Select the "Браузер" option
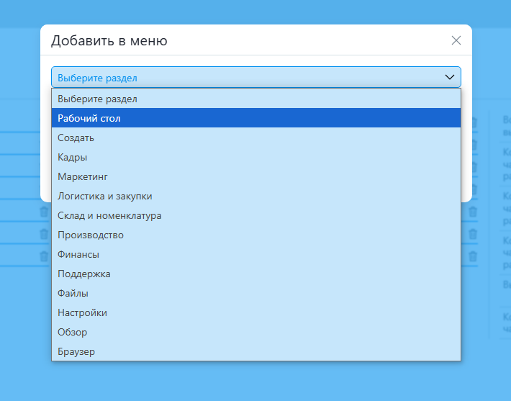Screen dimensions: 511x401 tap(76, 351)
